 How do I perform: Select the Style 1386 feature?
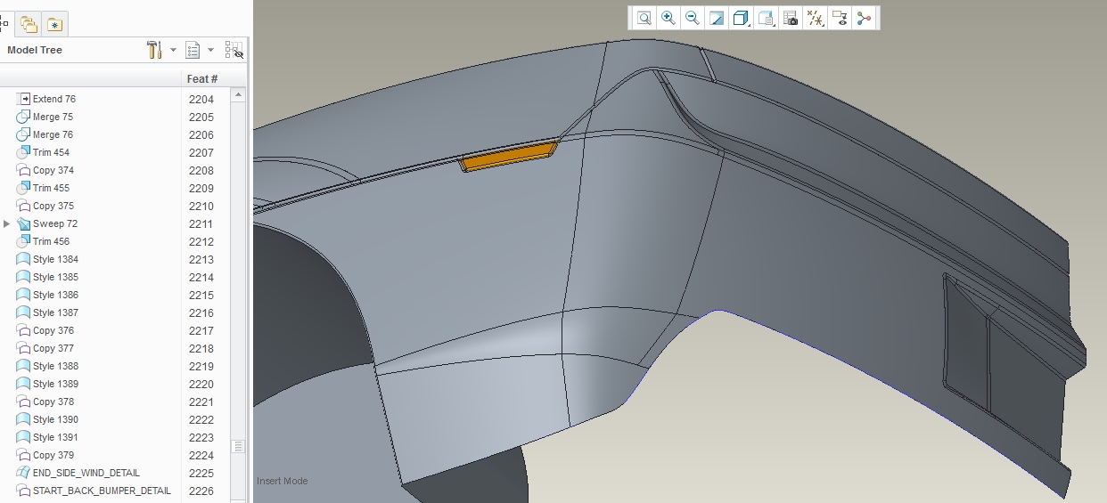point(55,295)
